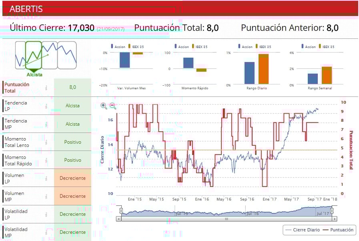Click the Sep '17 label on chart x-axis

click(x=315, y=199)
